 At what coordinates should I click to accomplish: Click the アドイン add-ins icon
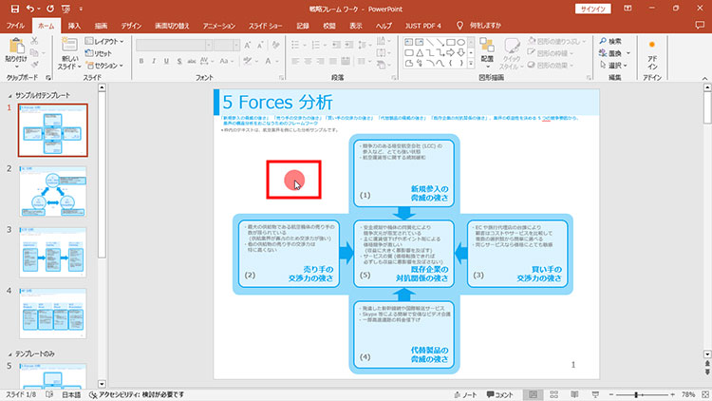tap(652, 53)
